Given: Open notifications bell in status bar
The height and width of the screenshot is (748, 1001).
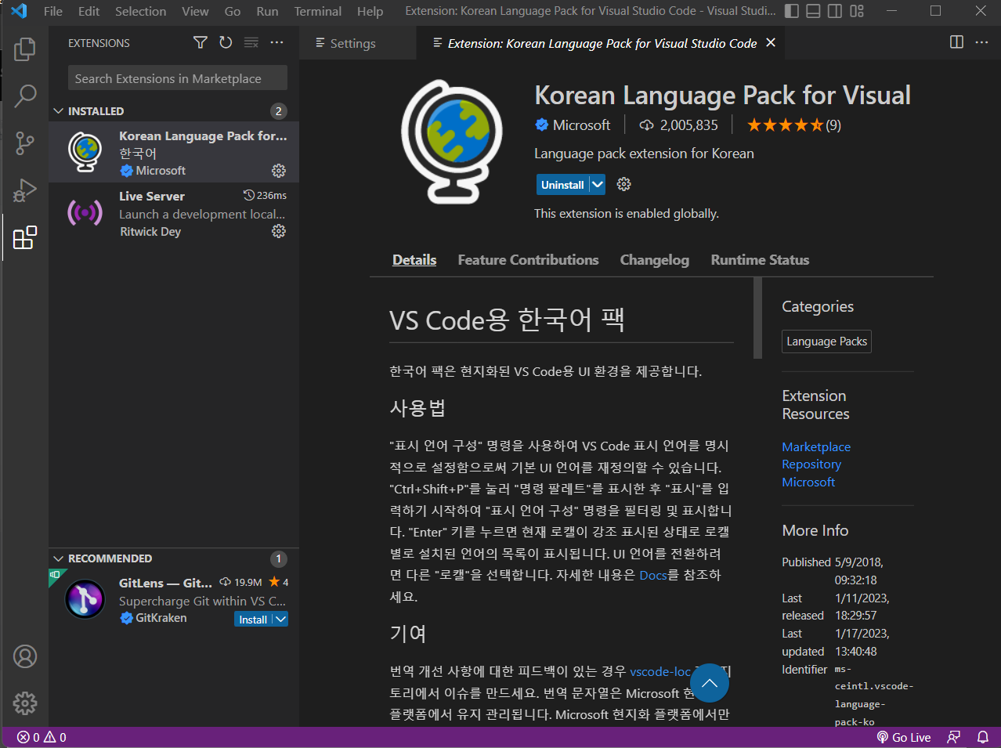Looking at the screenshot, I should [982, 737].
